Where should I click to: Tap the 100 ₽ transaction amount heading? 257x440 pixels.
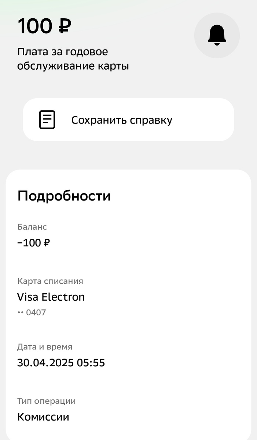pyautogui.click(x=45, y=26)
